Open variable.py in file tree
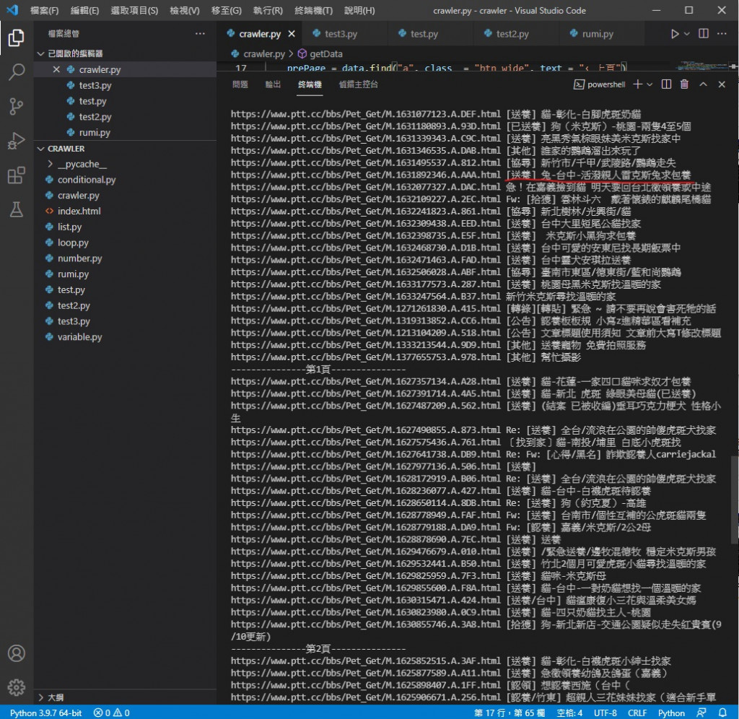Viewport: 739px width, 719px height. click(x=79, y=337)
